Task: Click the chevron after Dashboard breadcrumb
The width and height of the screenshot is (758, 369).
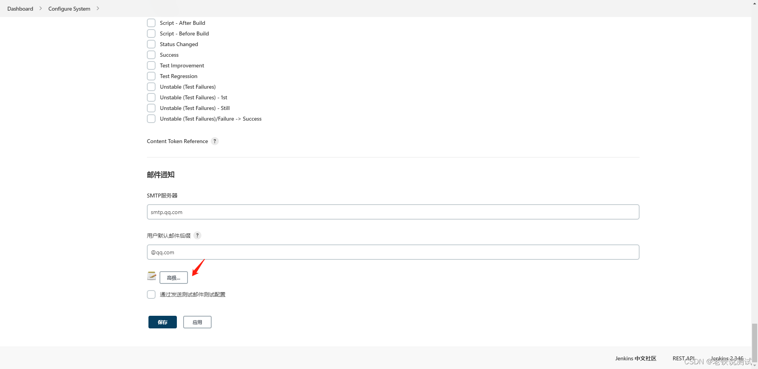Action: click(x=41, y=8)
